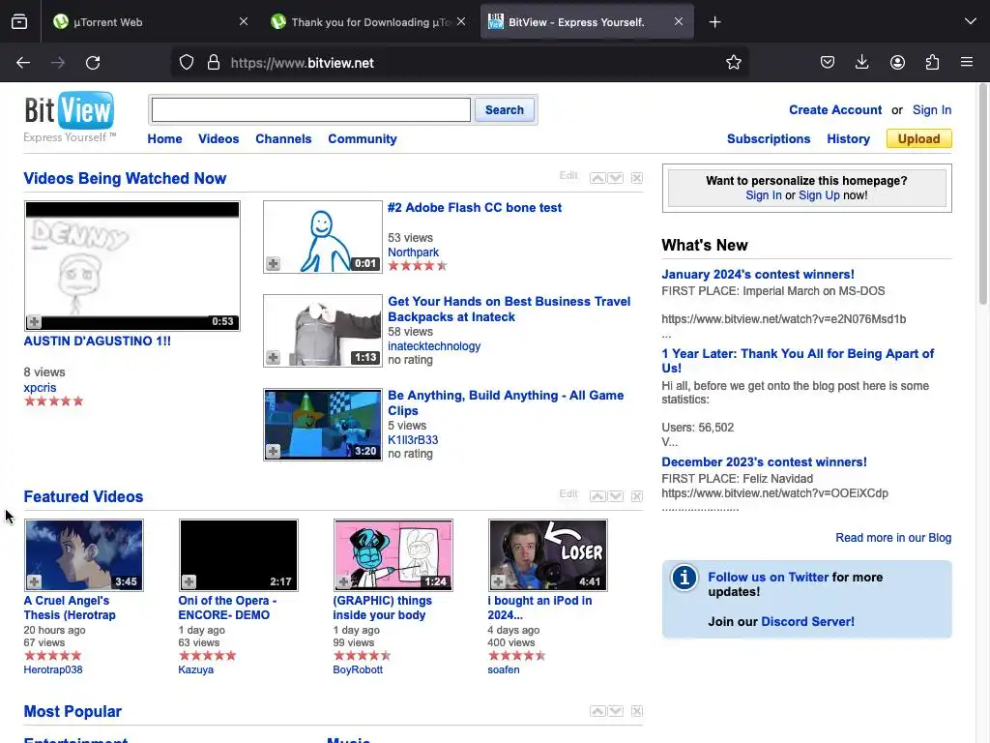Click Sign Up in personalize box

(819, 195)
